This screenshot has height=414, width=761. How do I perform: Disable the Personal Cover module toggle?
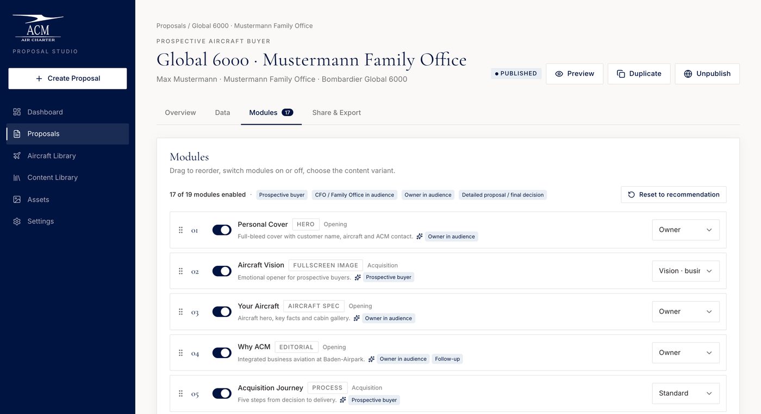[222, 230]
